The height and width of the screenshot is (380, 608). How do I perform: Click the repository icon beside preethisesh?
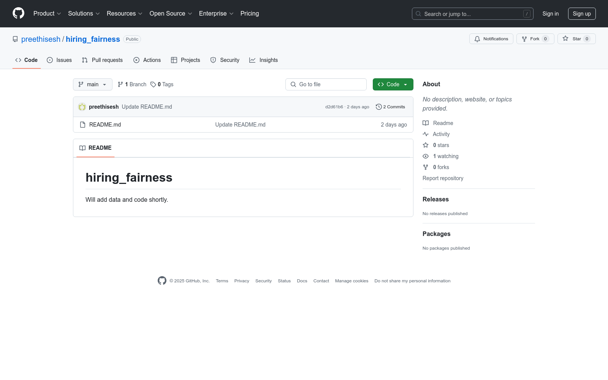tap(15, 39)
